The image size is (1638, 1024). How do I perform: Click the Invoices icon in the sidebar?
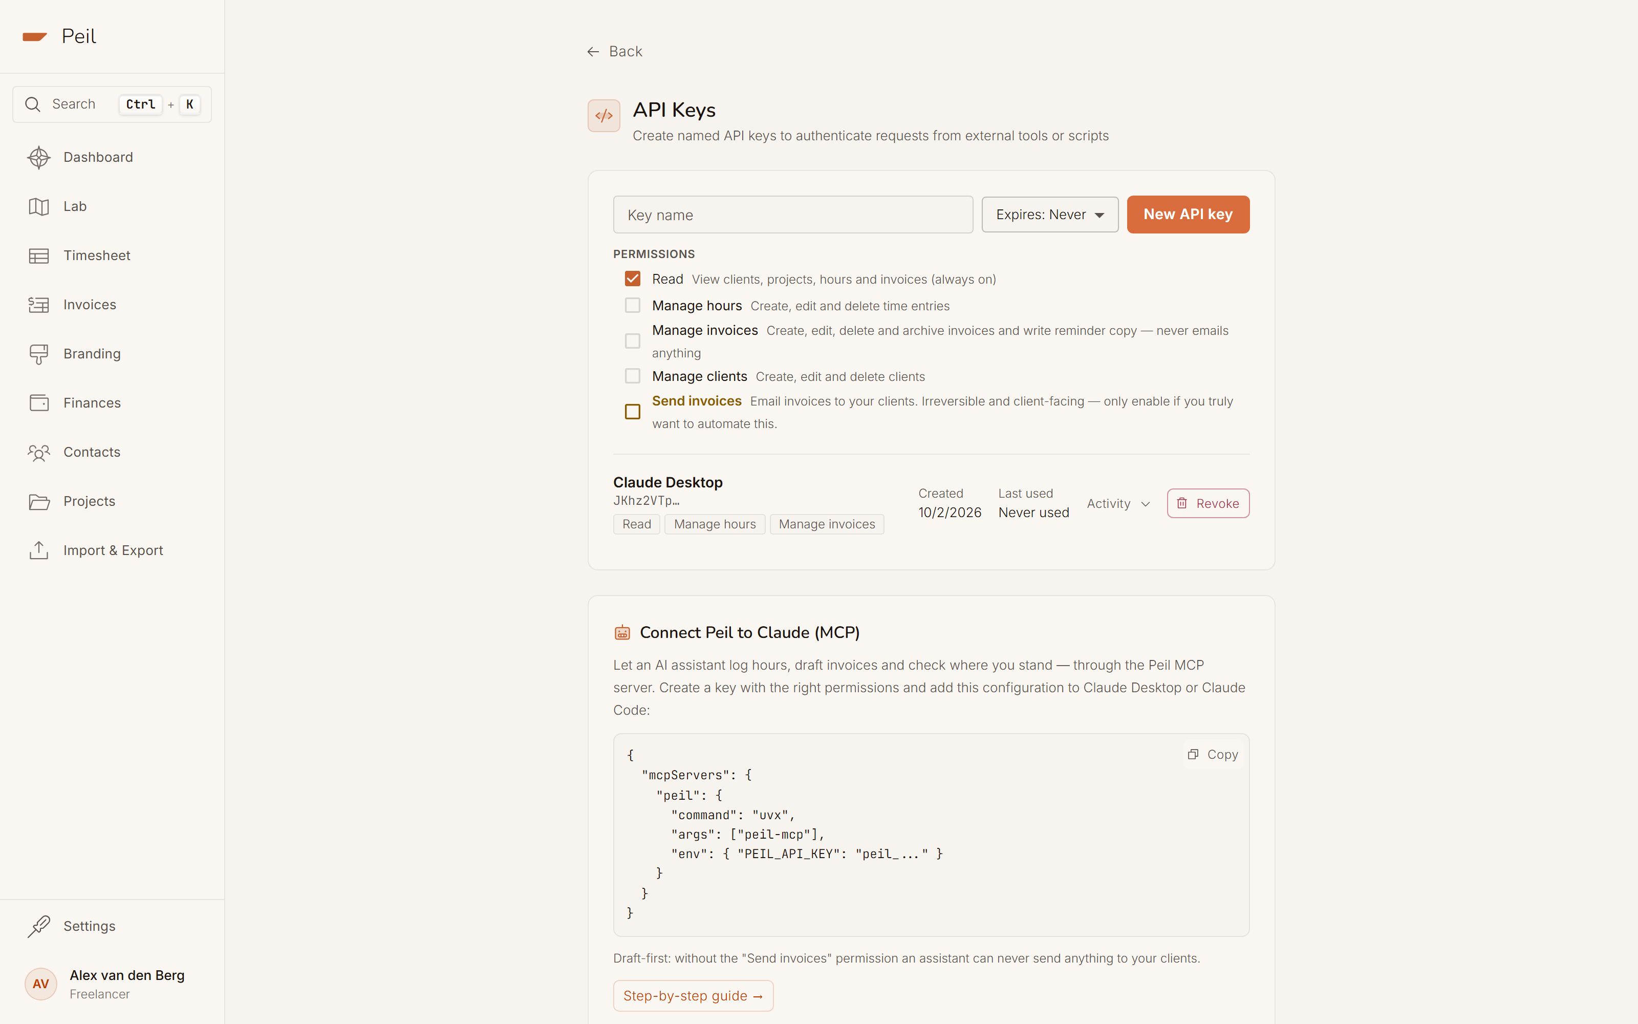38,305
